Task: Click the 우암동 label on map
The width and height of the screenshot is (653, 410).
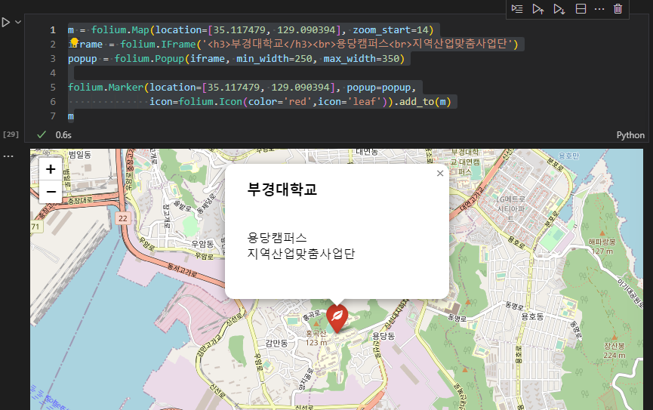Action: tap(203, 244)
